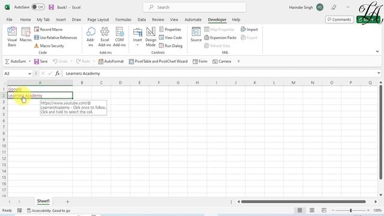Click Save in quick access toolbar
This screenshot has height=216, width=384.
coord(41,61)
